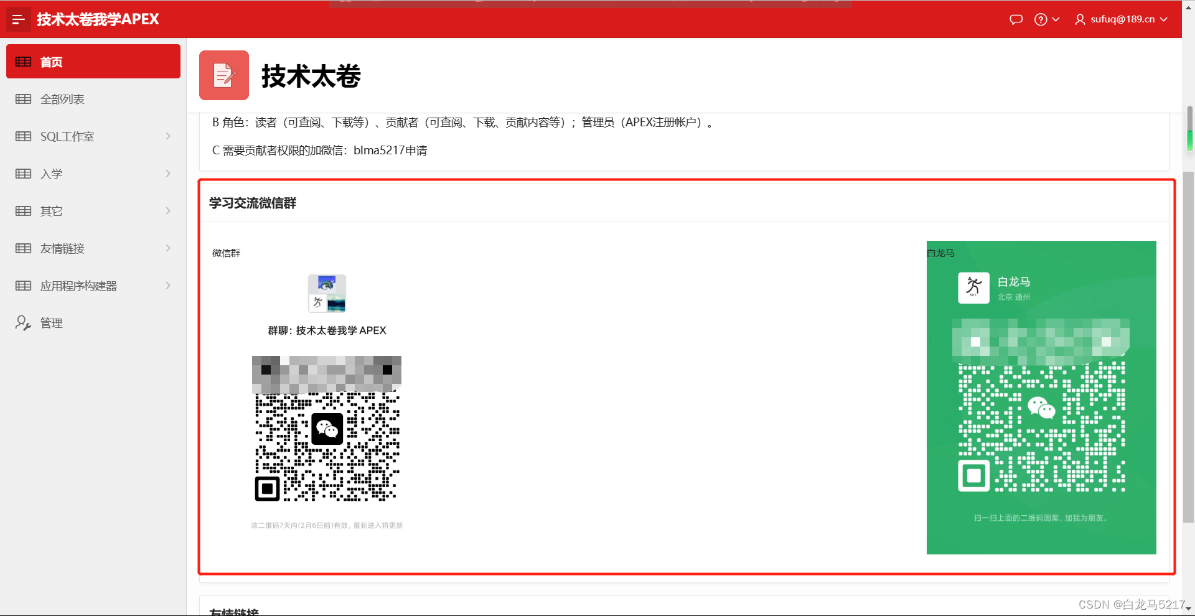Screen dimensions: 1195x616
Task: Click the table icon beside 全部列表
Action: (24, 99)
